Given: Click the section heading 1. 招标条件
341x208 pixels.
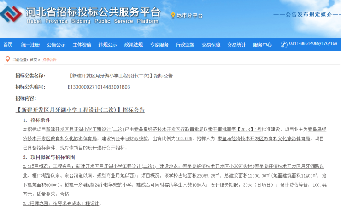Looking at the screenshot, I should coord(36,120).
